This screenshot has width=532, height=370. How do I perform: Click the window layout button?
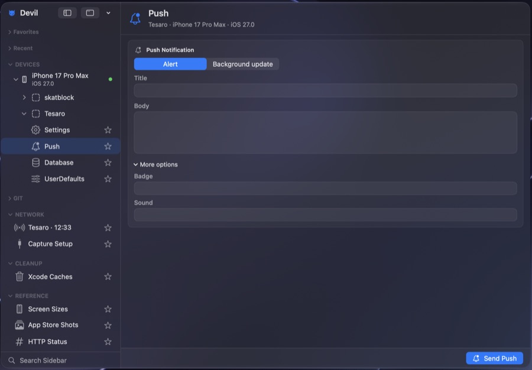(90, 13)
